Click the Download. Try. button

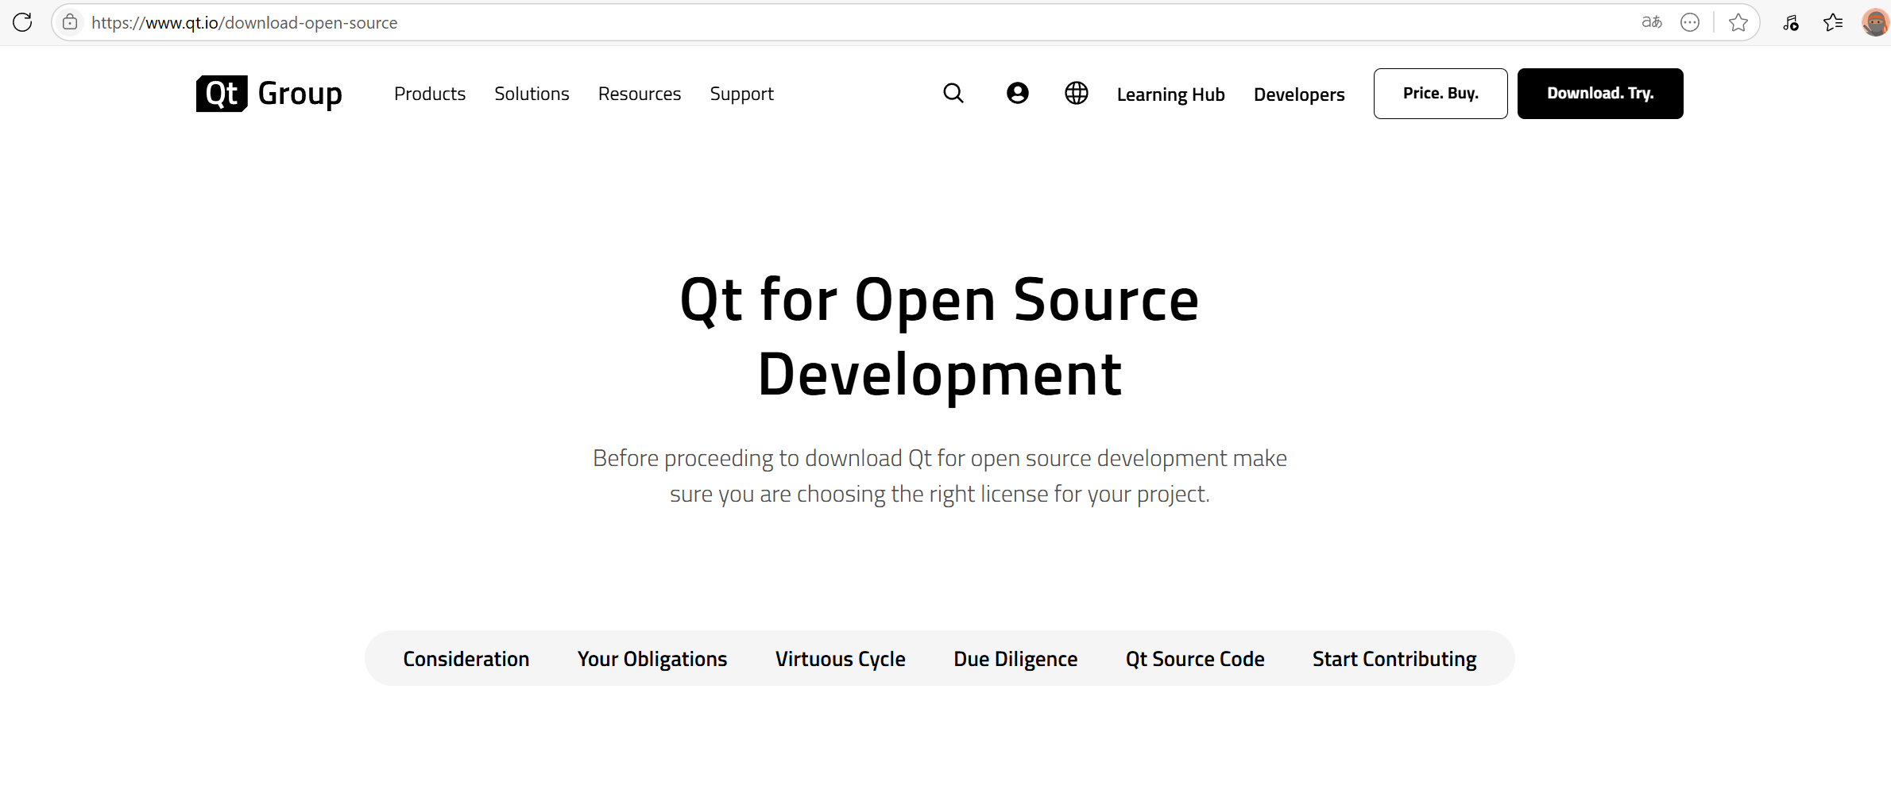[x=1600, y=94]
